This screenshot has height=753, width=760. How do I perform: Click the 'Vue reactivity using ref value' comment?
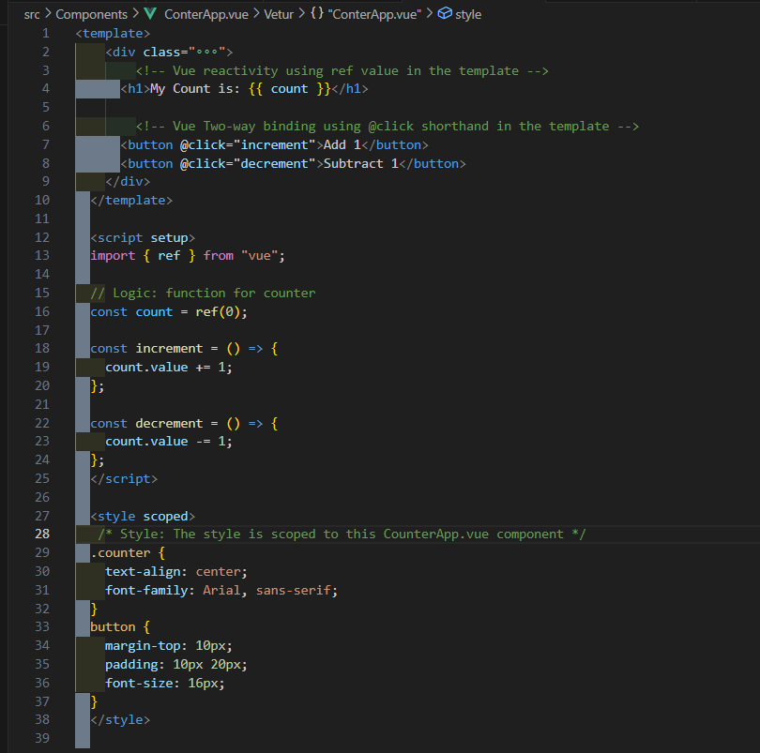point(342,70)
